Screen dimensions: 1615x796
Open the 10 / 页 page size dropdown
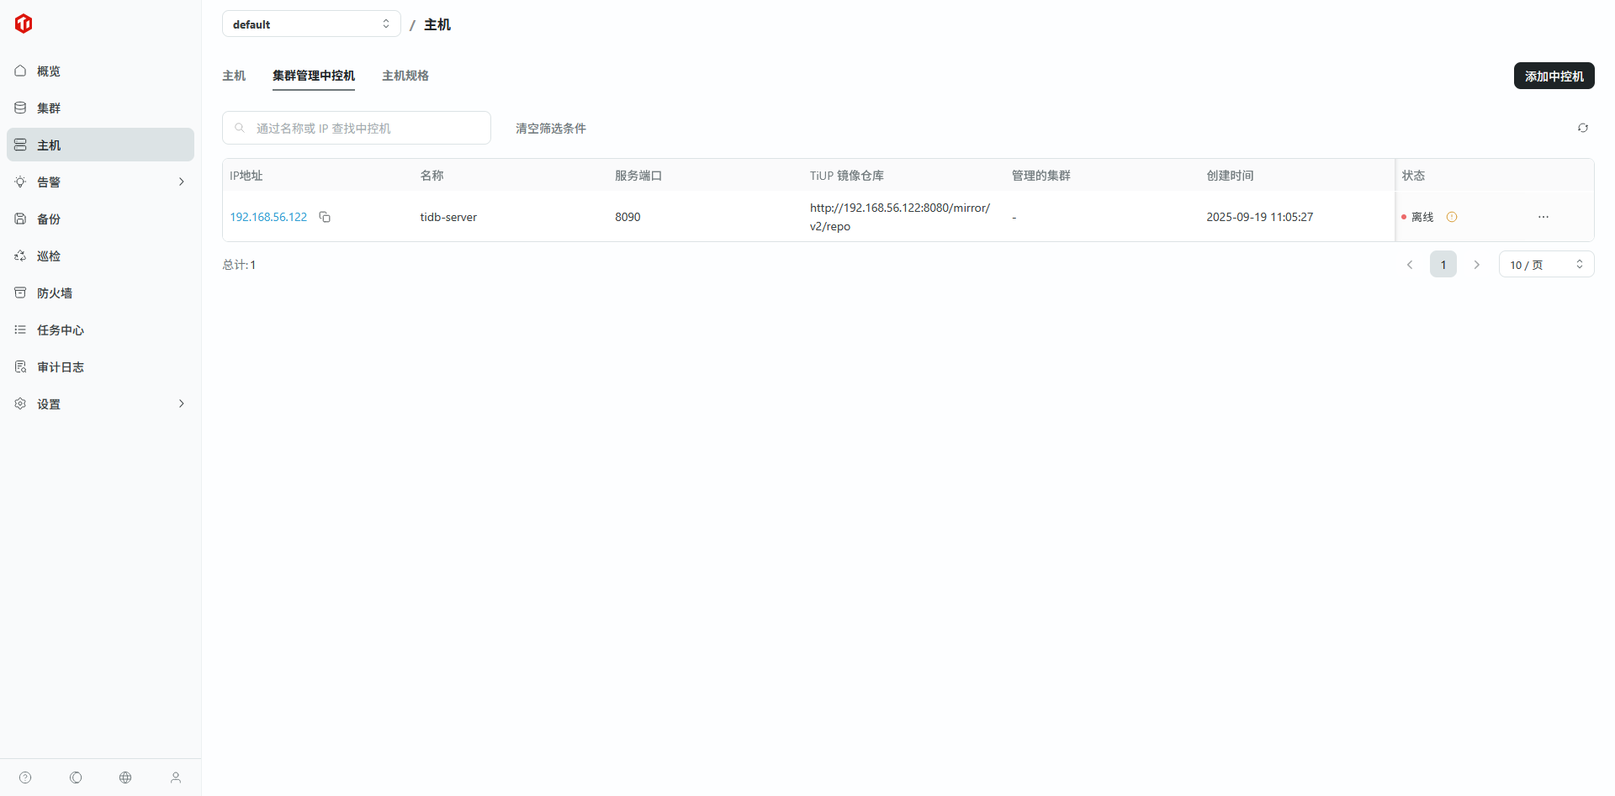1545,265
